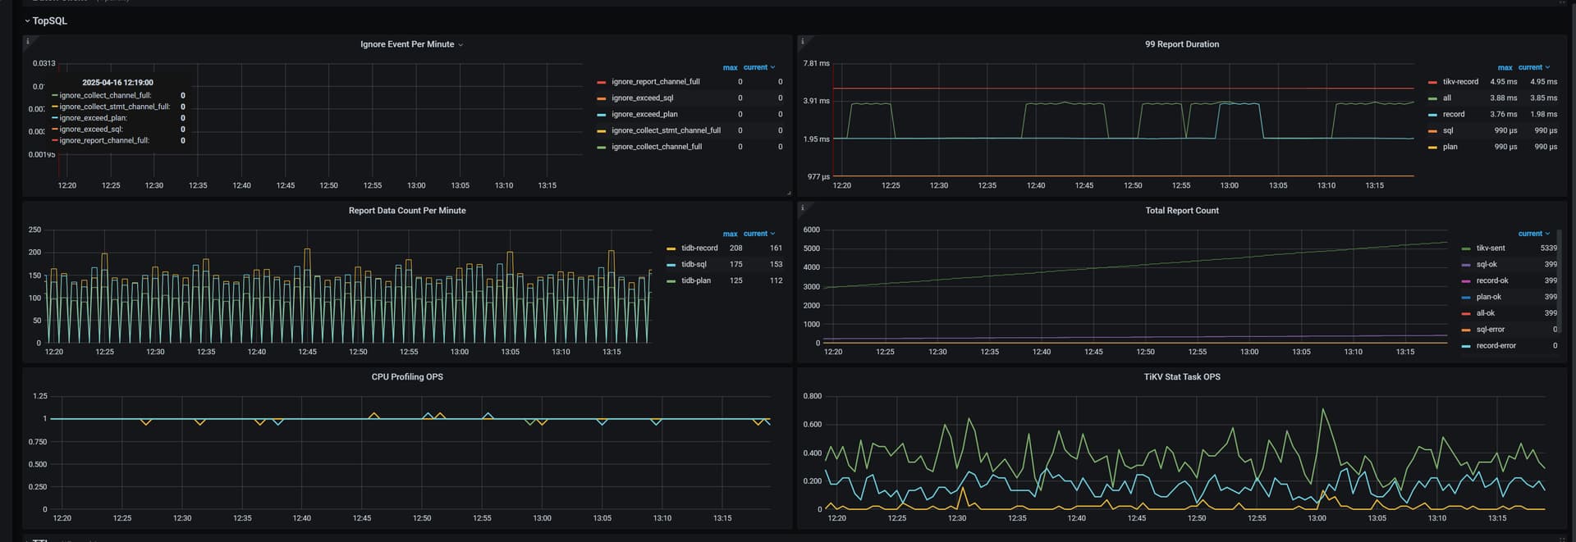Click the resize handle of Ignore Event Per Minute panel

[x=789, y=194]
